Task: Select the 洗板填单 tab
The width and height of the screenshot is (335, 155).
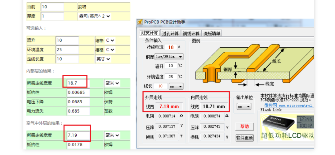Action: (x=212, y=33)
